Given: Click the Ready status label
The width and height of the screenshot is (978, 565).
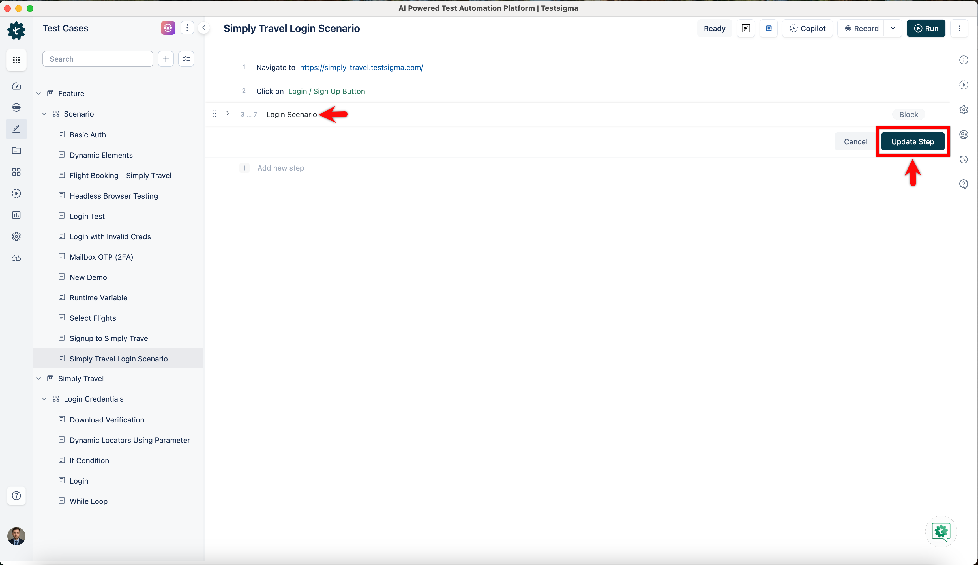Looking at the screenshot, I should coord(715,28).
